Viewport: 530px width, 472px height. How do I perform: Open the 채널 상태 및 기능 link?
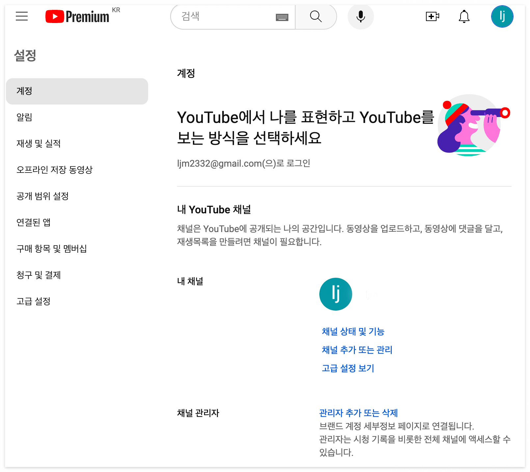tap(353, 332)
